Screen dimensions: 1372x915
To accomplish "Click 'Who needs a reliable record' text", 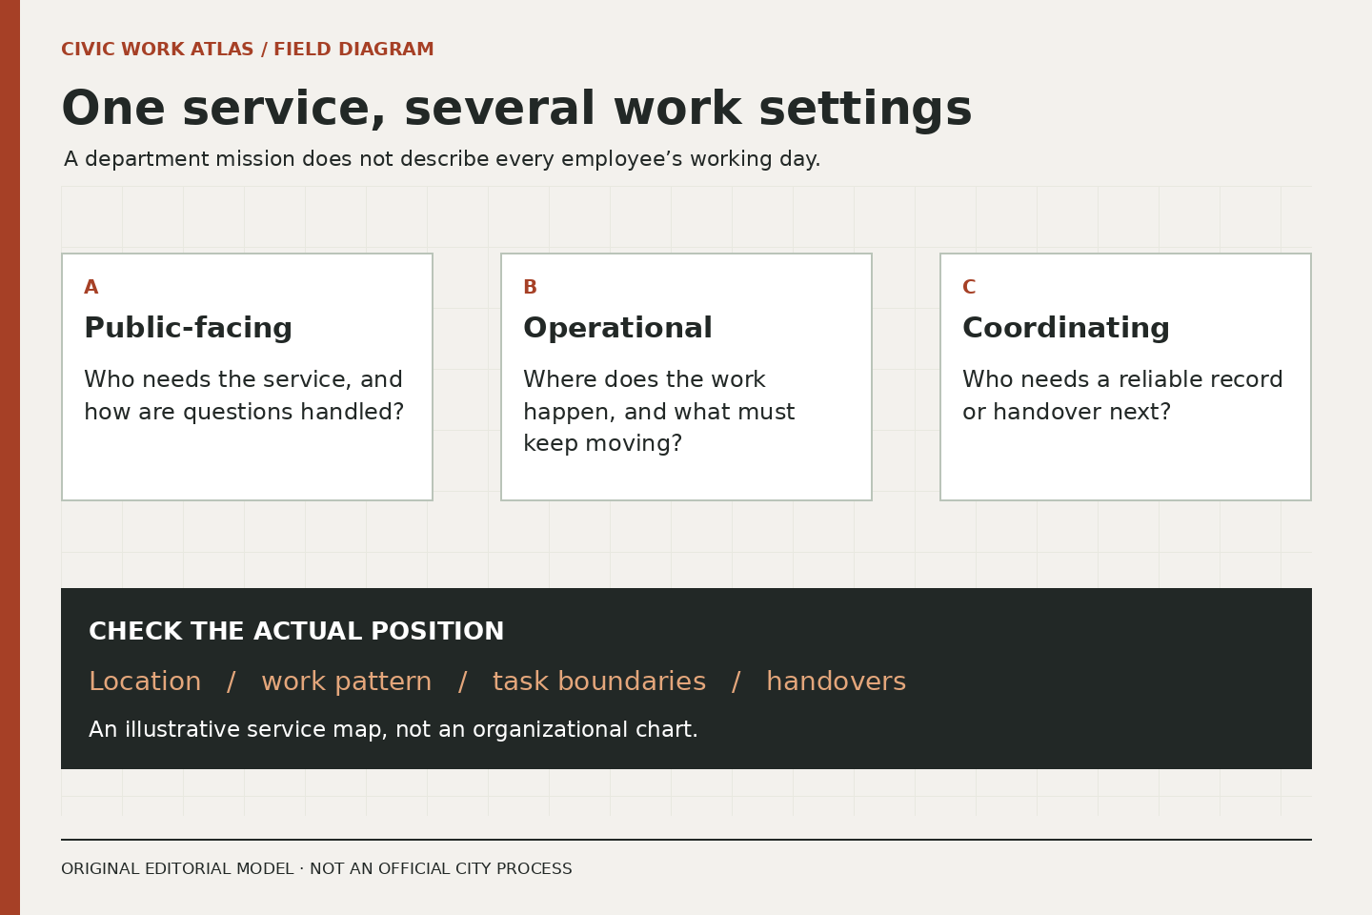I will [x=1122, y=396].
